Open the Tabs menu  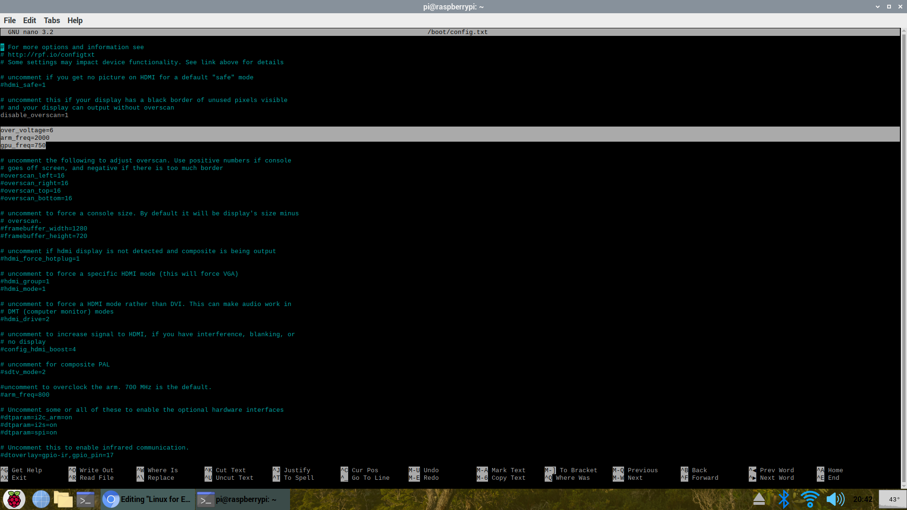pyautogui.click(x=51, y=20)
